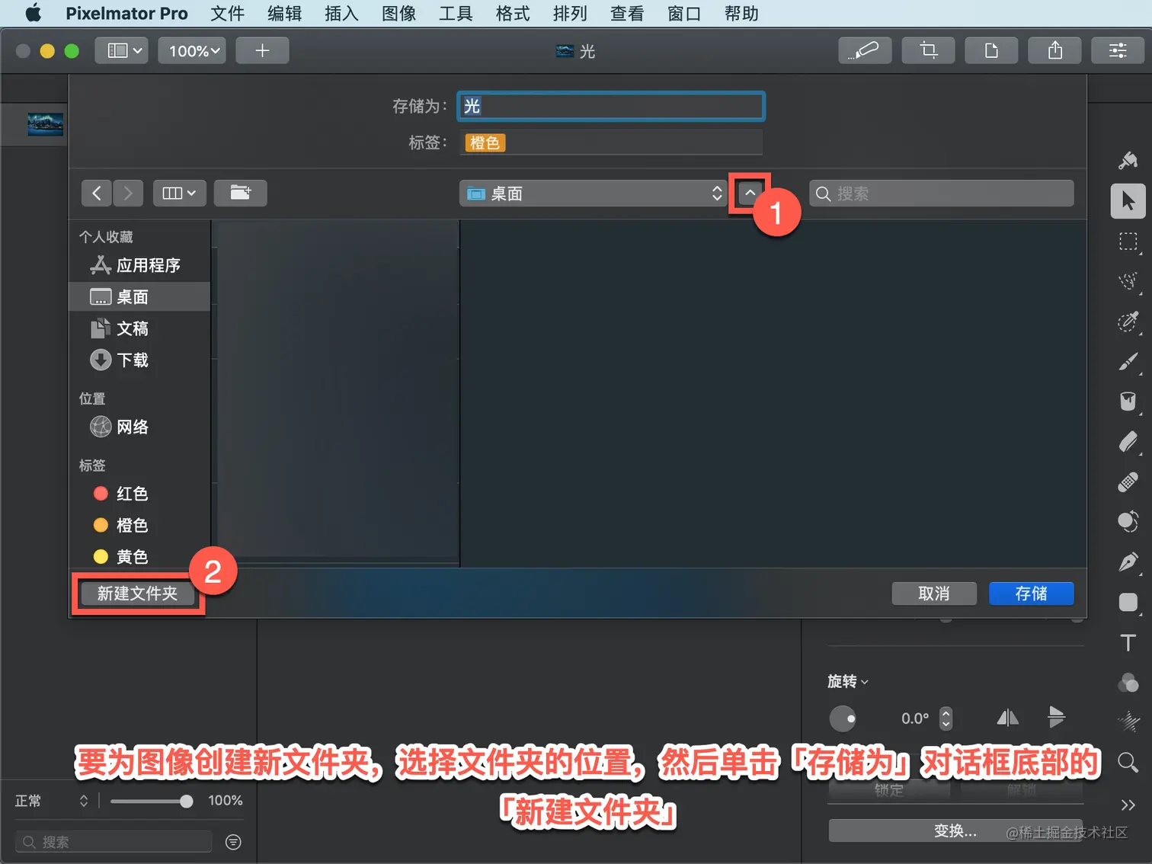
Task: Select the Shape tool
Action: 1128,603
